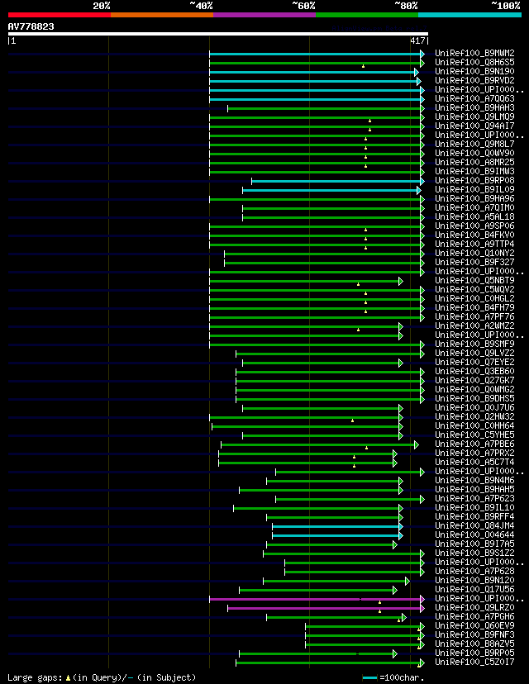This screenshot has width=529, height=684.
Task: Open hit UniRef100_B9MWM2
Action: [x=475, y=54]
